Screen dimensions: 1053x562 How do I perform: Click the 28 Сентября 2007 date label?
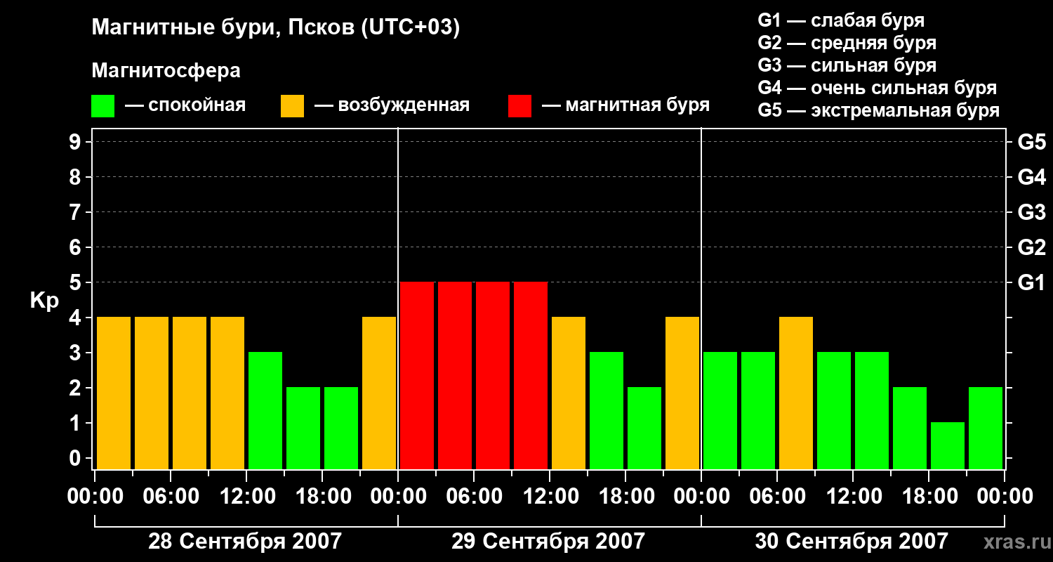[245, 542]
